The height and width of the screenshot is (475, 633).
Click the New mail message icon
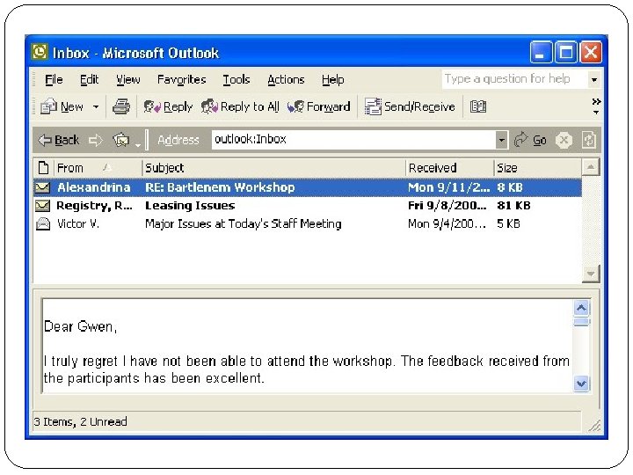click(49, 106)
